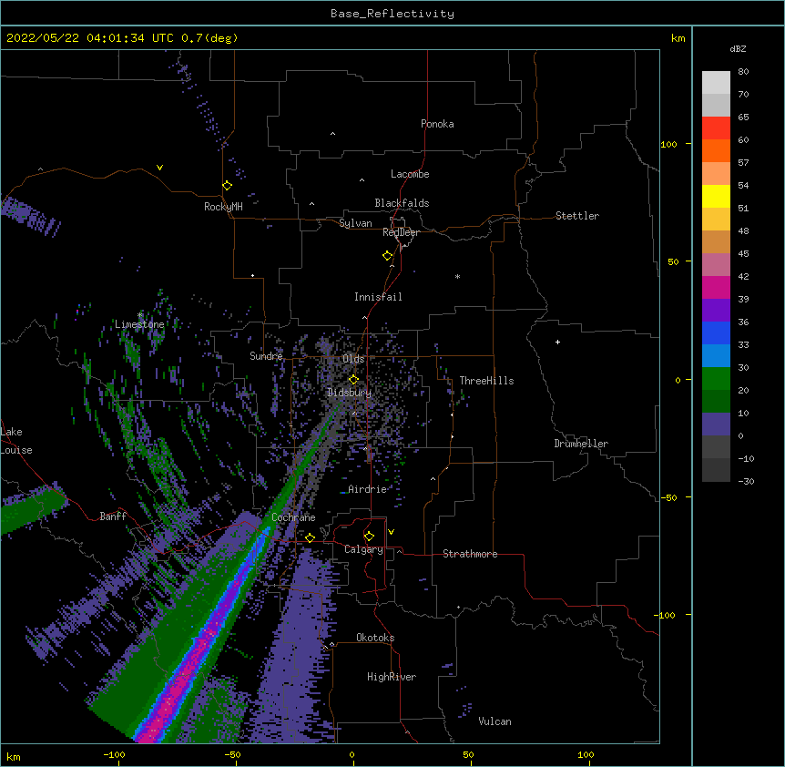
Task: Click the ThreeHills label
Action: [486, 381]
